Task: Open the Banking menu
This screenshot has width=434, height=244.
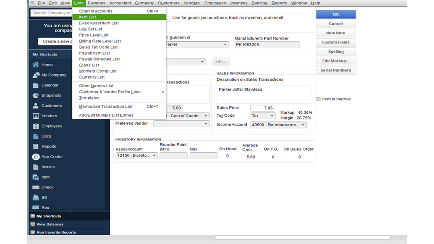Action: pyautogui.click(x=259, y=3)
